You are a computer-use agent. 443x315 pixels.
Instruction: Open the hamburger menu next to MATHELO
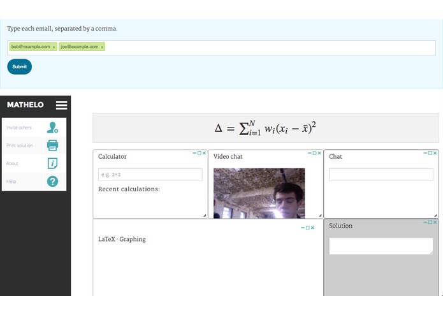pos(61,105)
